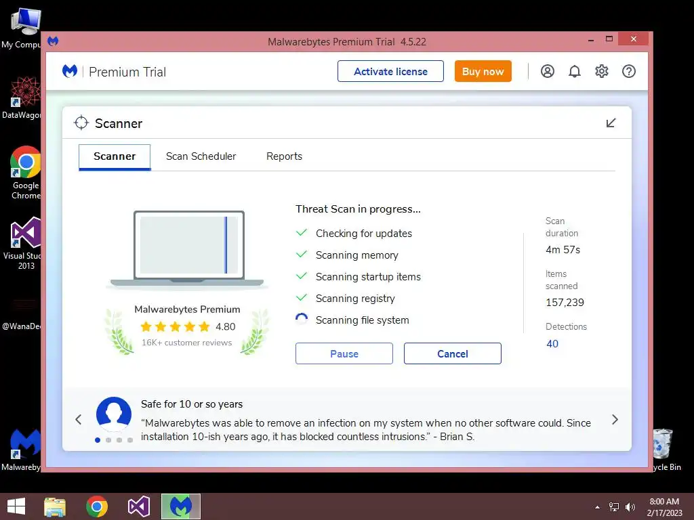Screen dimensions: 694x520
Task: Click the Scanner crosshair icon
Action: 81,123
